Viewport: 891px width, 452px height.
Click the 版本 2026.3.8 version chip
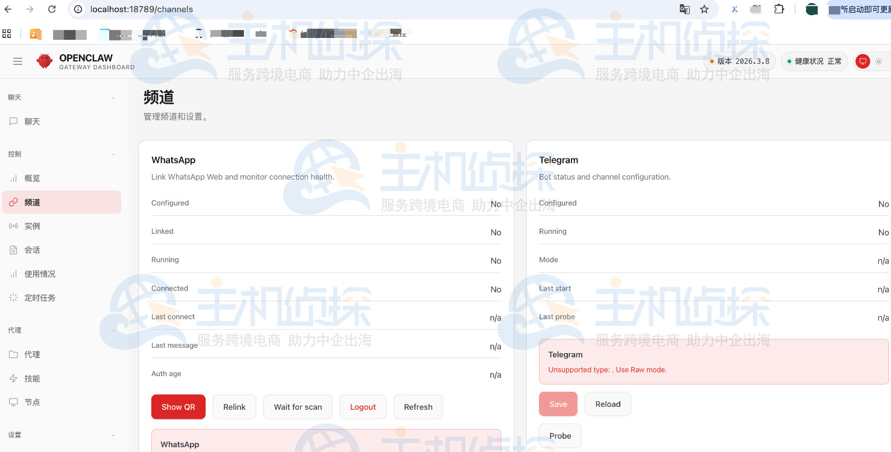[x=740, y=61]
